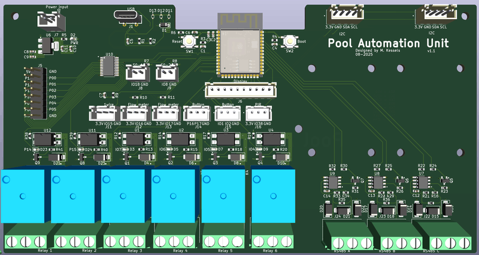
Task: Select the J9 connector labeled IO8 GND
Action: click(x=167, y=73)
